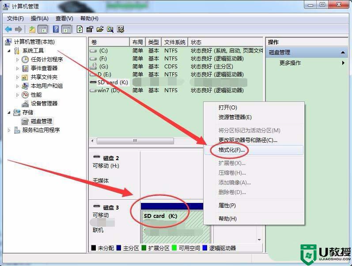
Task: Click the 本地用户和组 icon
Action: click(25, 86)
